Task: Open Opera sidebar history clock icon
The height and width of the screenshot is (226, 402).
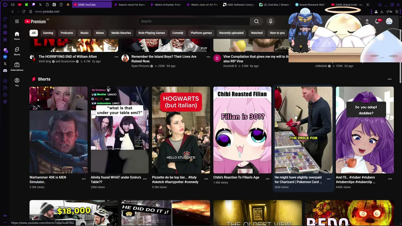Action: 5,88
